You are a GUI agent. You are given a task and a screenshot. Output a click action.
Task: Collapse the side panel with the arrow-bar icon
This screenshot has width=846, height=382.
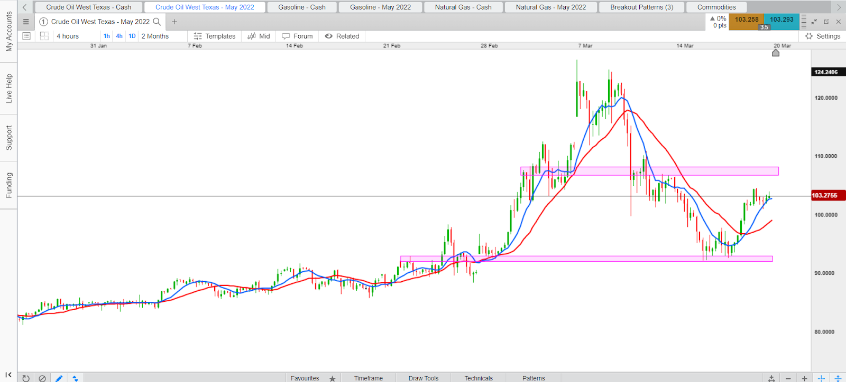(8, 375)
